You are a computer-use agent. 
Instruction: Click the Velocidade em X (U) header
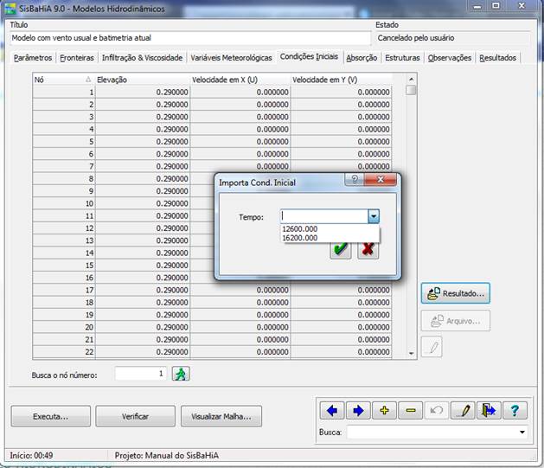click(x=240, y=80)
